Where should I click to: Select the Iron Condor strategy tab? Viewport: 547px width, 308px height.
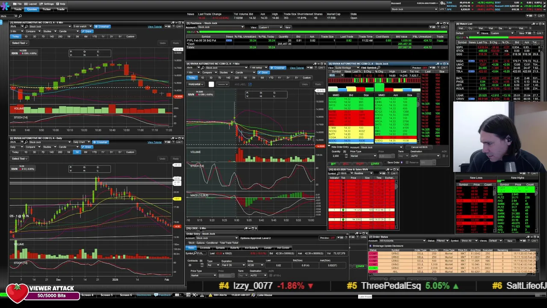pyautogui.click(x=283, y=248)
